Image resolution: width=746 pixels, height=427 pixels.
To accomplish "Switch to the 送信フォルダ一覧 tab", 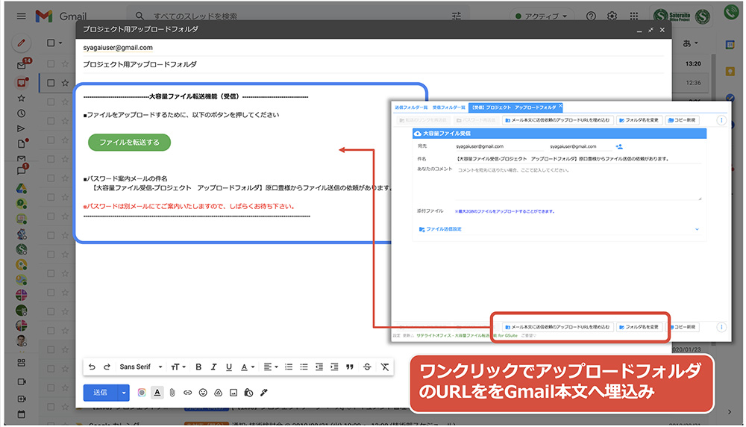I will (x=412, y=107).
